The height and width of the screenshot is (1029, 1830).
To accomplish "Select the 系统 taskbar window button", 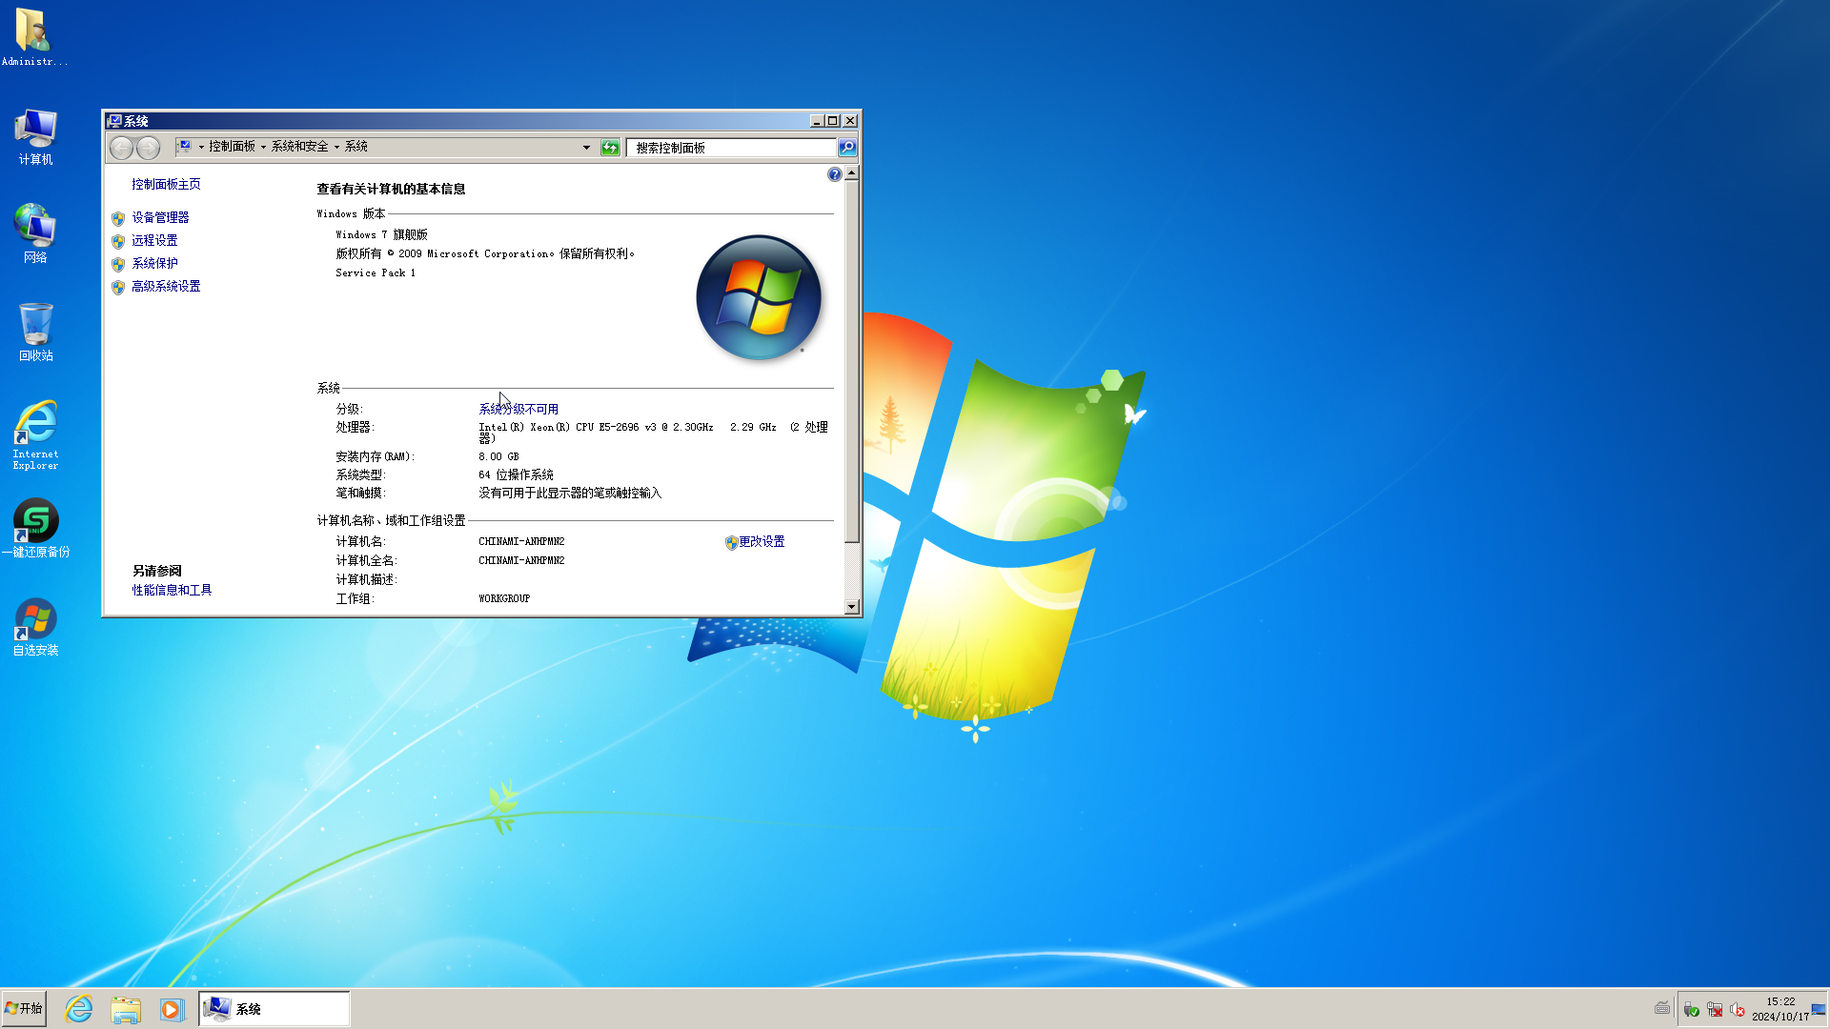I will coord(274,1009).
